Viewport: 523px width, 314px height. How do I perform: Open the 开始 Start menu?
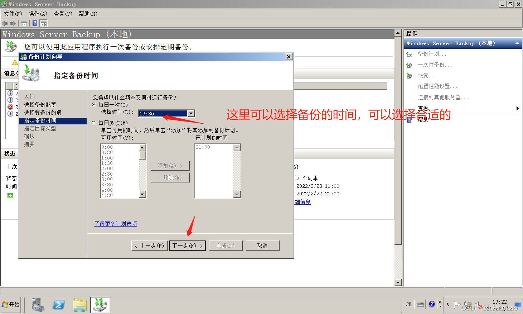click(x=11, y=305)
